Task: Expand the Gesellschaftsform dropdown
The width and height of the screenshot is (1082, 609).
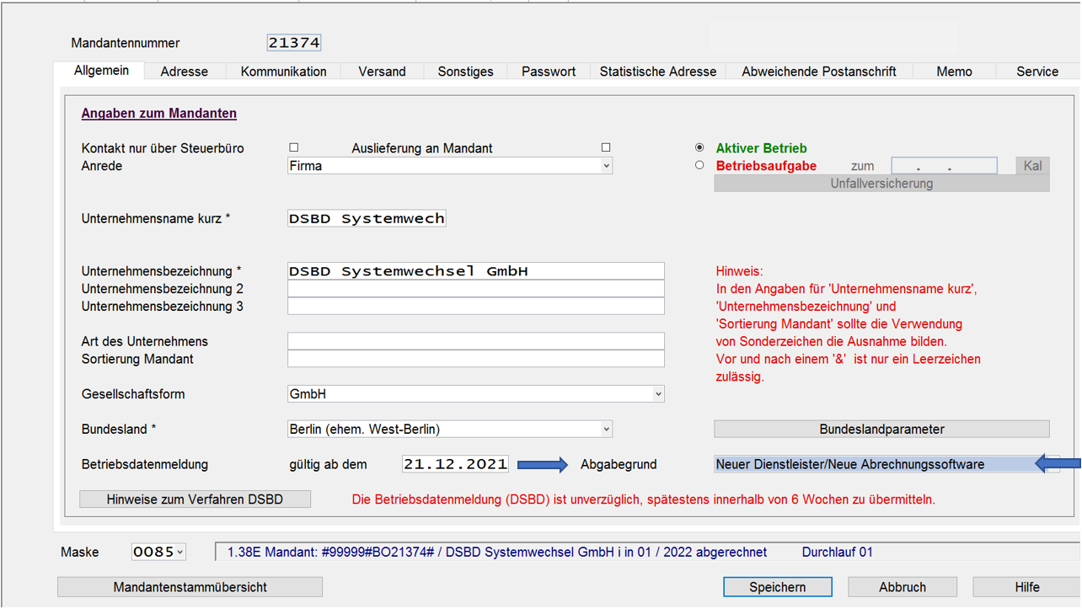Action: point(657,394)
